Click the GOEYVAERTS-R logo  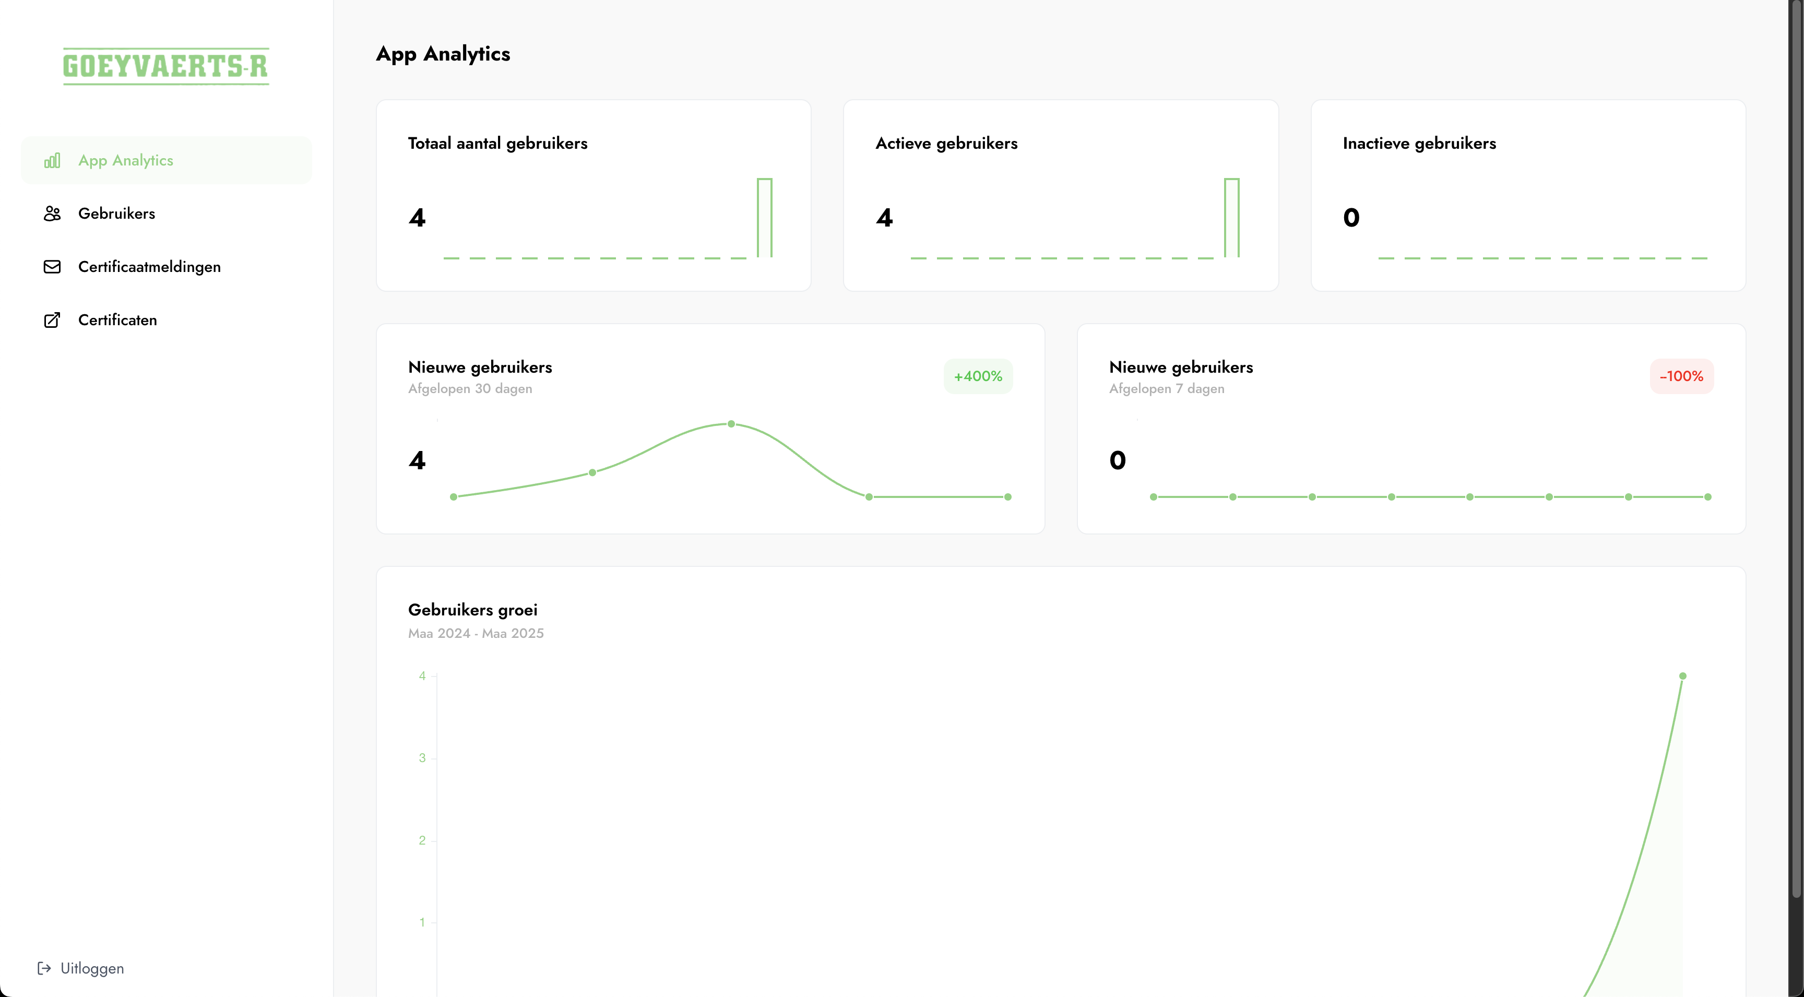click(x=166, y=66)
